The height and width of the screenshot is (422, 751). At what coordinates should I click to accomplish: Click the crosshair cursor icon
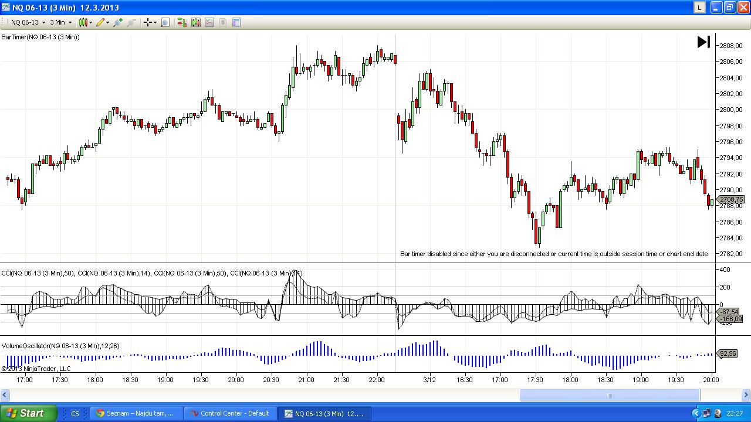pos(147,22)
